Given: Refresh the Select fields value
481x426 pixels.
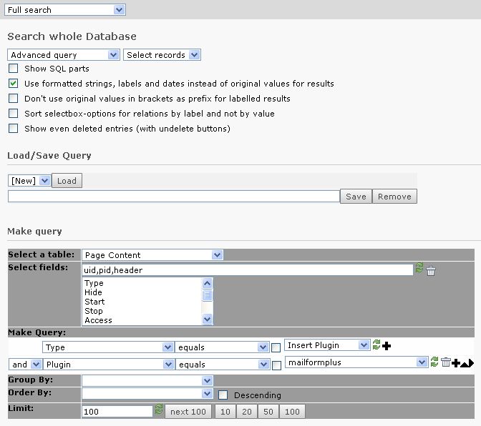Looking at the screenshot, I should pyautogui.click(x=419, y=267).
